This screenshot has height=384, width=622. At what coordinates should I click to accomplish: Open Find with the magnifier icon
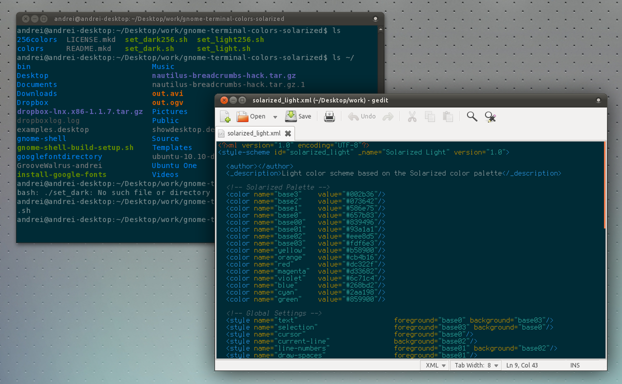[x=471, y=116]
